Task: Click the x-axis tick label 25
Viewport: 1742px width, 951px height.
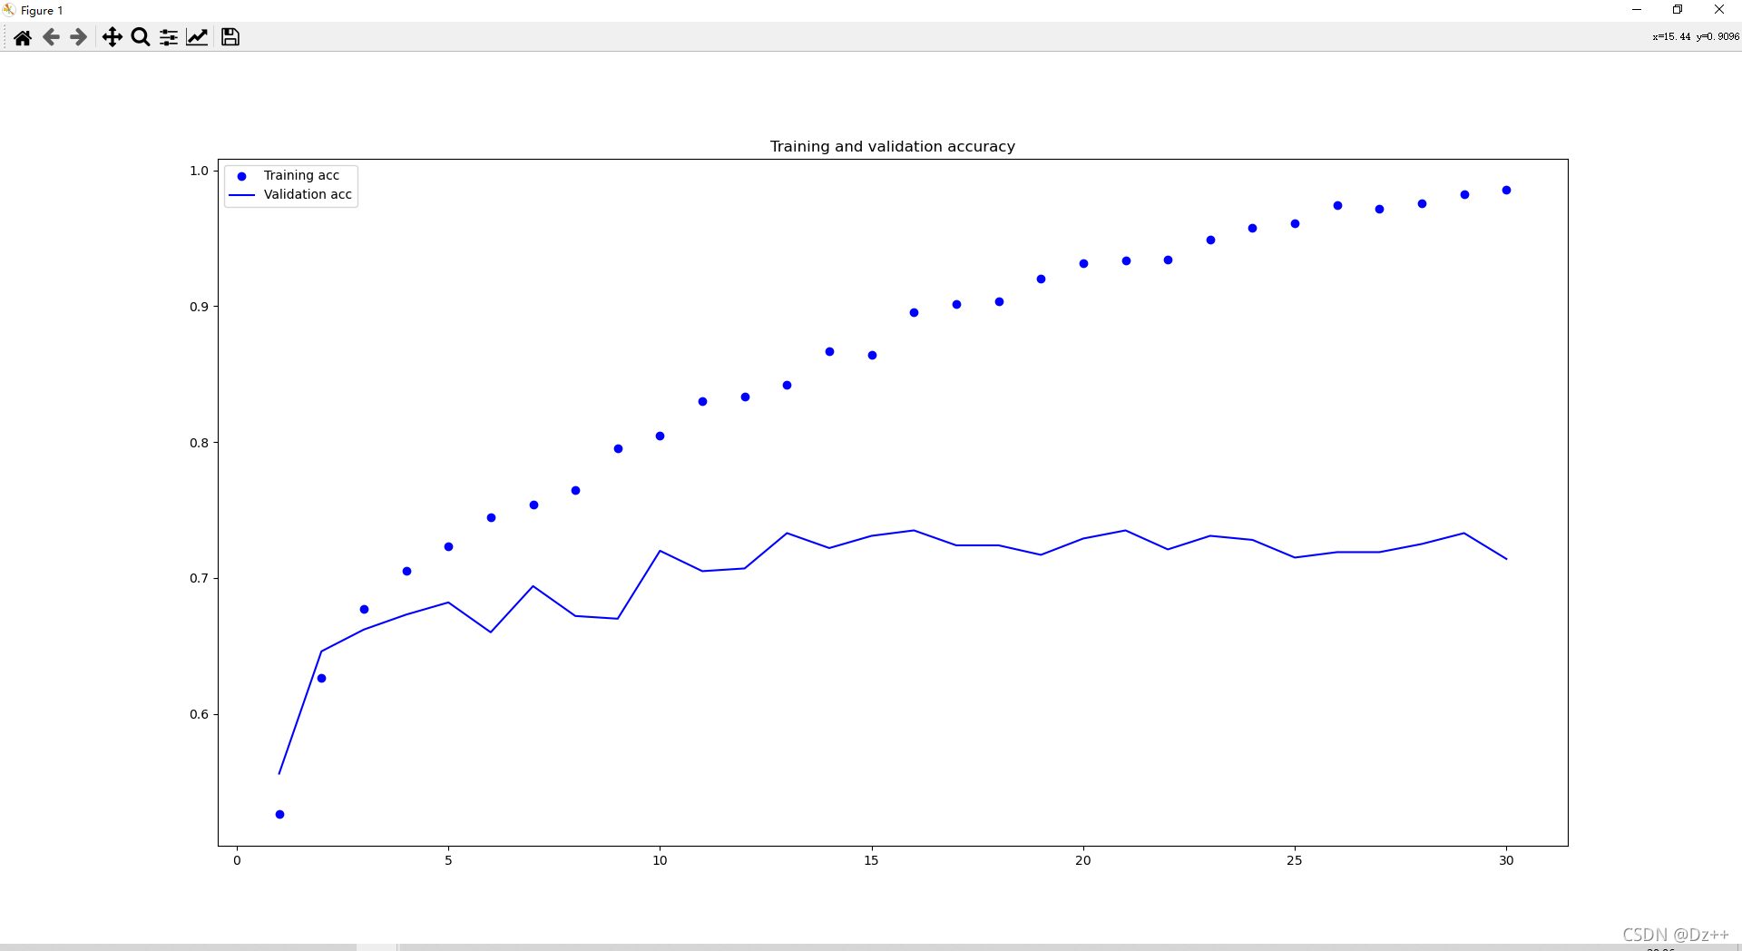Action: (x=1294, y=860)
